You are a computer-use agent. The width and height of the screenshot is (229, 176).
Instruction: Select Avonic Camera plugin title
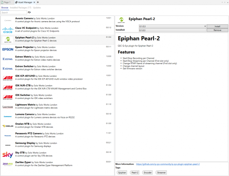coord(24,18)
